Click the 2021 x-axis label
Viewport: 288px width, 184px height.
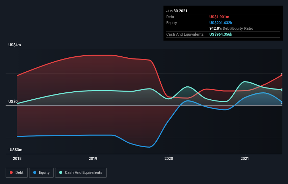(245, 158)
